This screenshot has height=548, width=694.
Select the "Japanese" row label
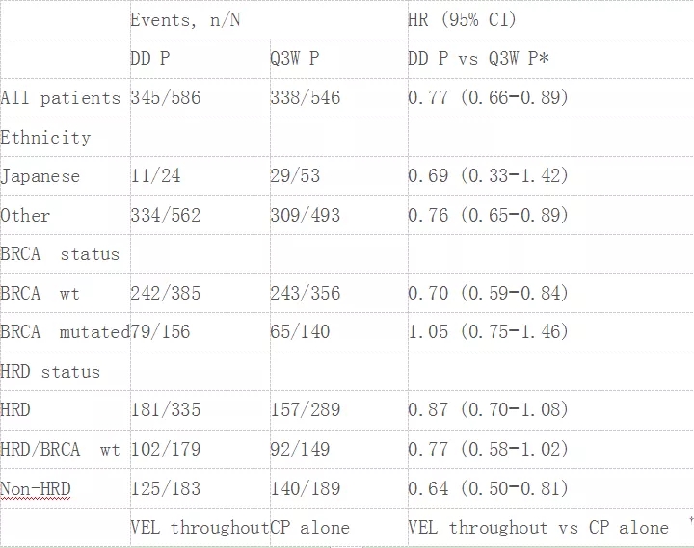tap(40, 177)
